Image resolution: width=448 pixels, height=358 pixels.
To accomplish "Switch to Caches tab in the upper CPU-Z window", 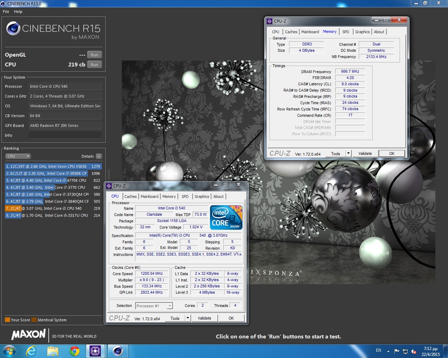I will point(291,32).
